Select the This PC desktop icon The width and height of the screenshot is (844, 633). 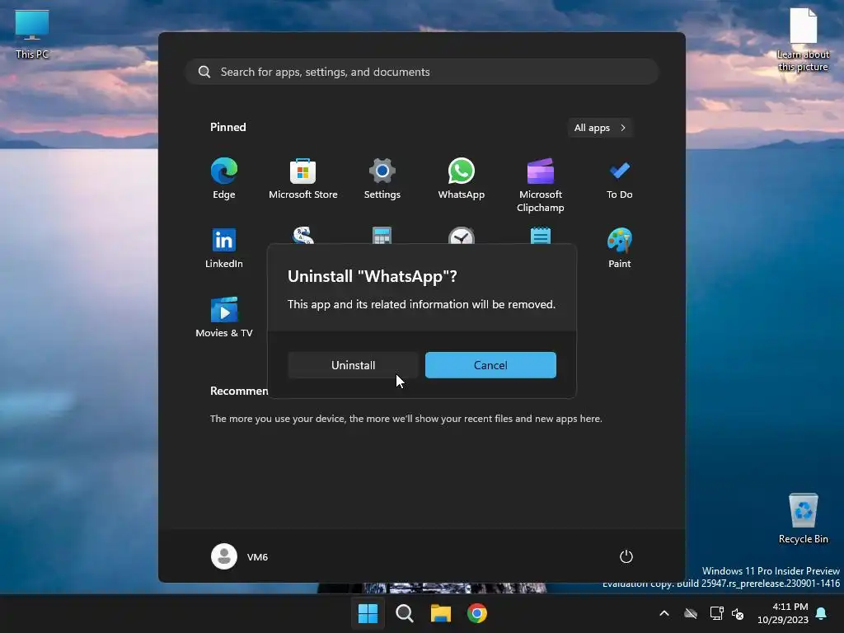32,35
